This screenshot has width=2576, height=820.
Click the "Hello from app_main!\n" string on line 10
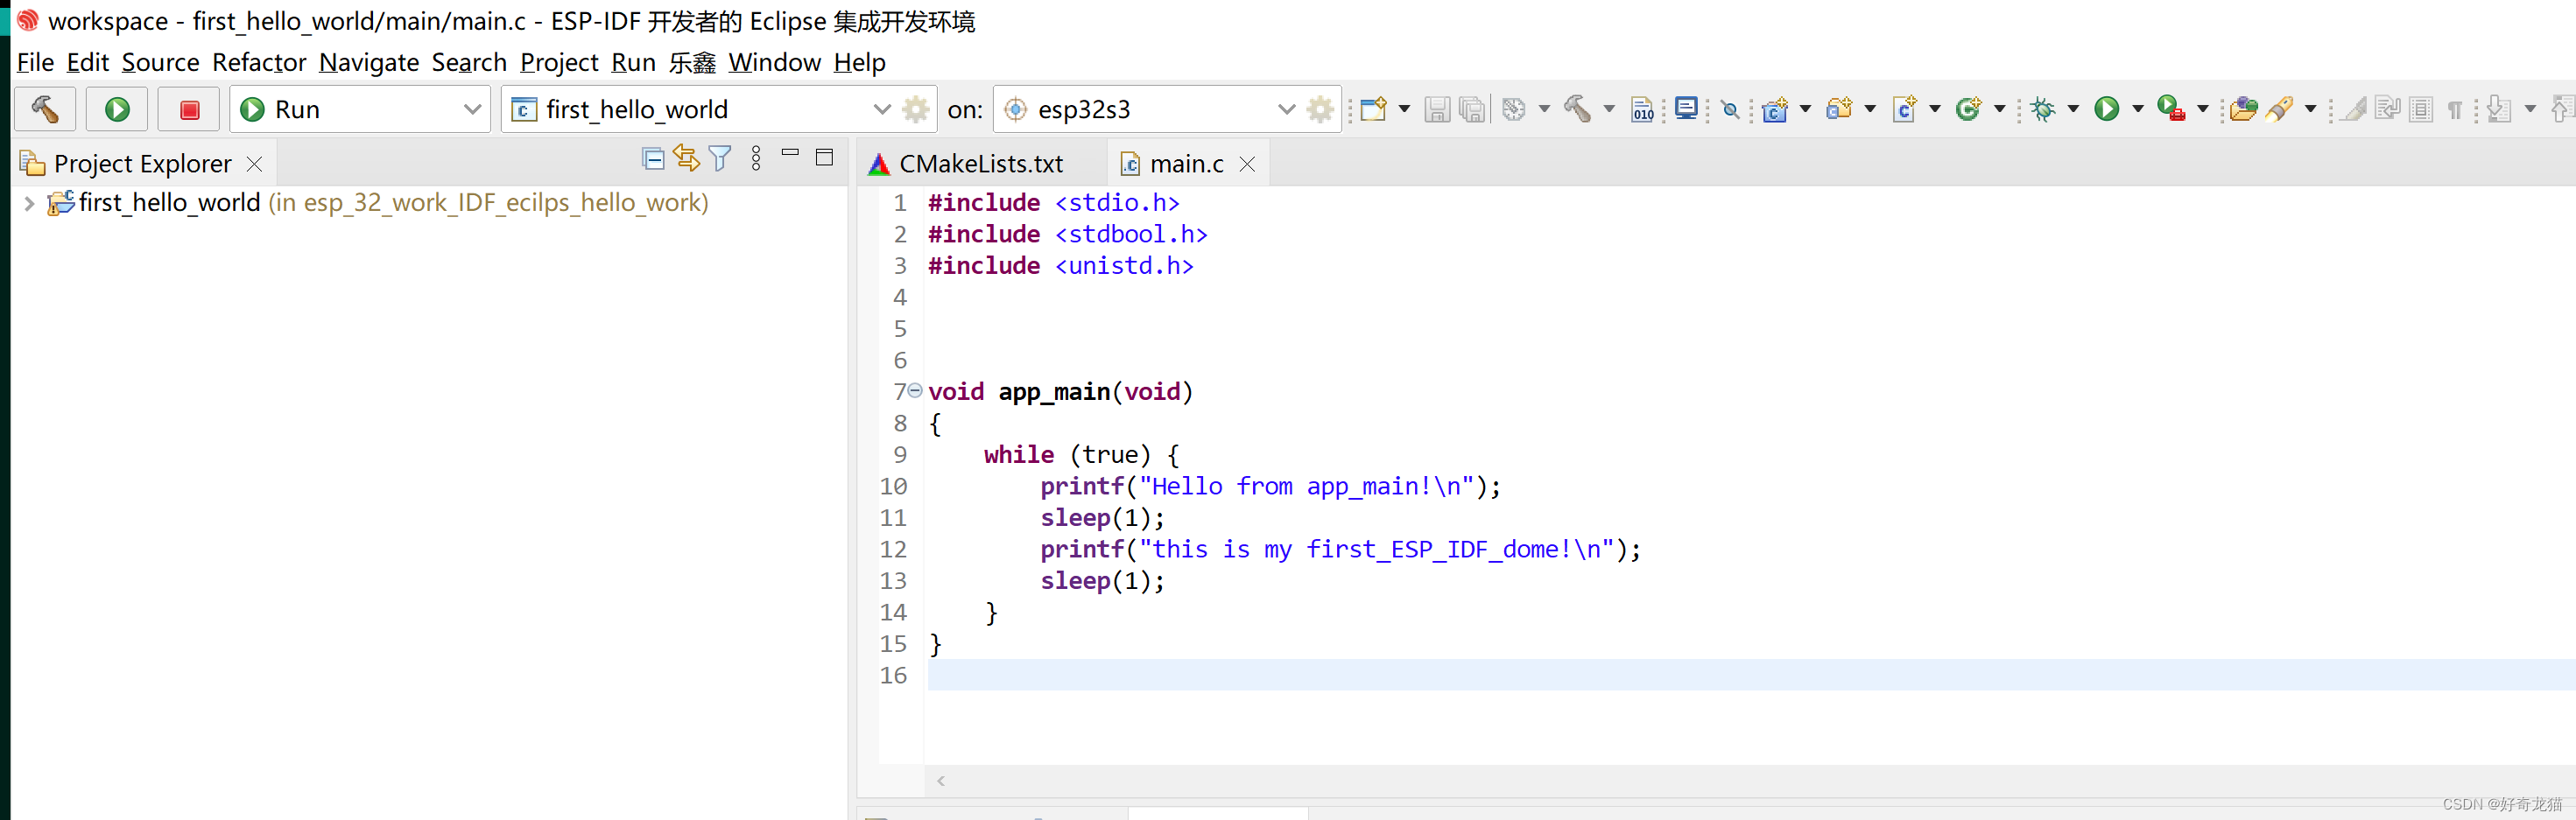(1306, 486)
